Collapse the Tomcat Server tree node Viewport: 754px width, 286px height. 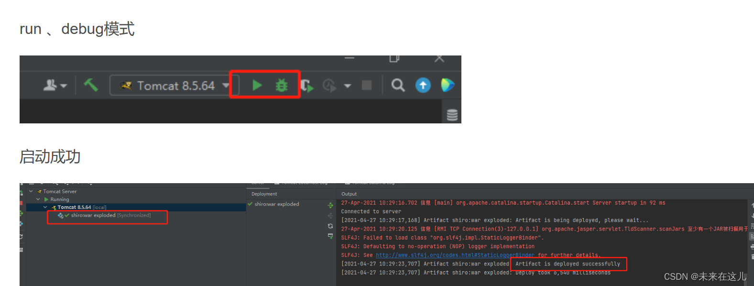tap(31, 191)
